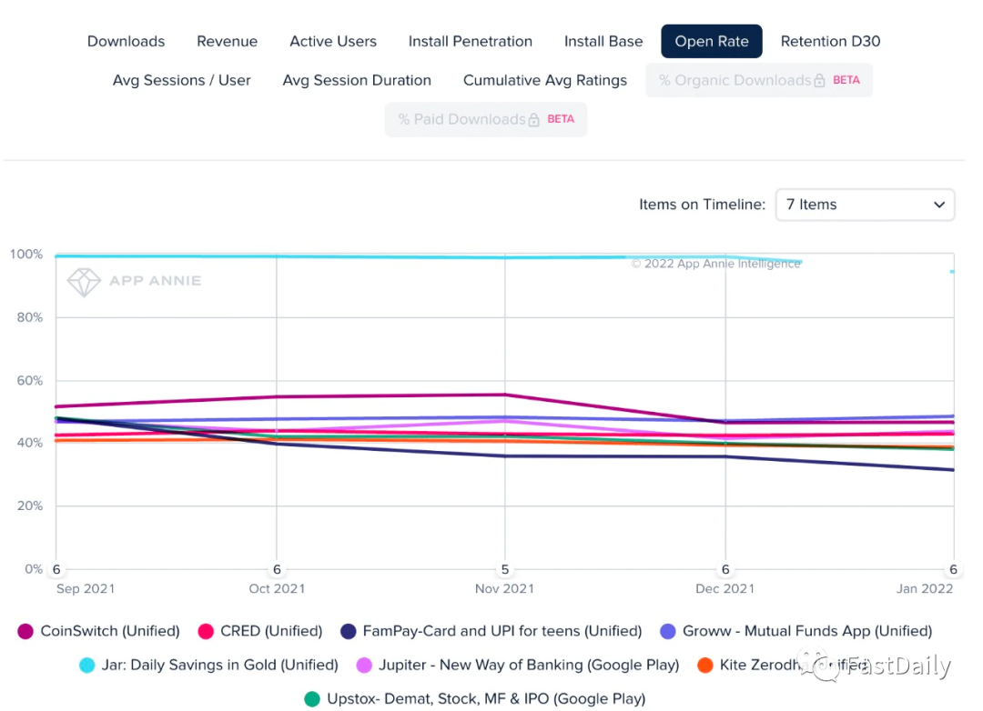The width and height of the screenshot is (983, 711).
Task: Expand the 7 Items dropdown arrow
Action: coord(939,205)
